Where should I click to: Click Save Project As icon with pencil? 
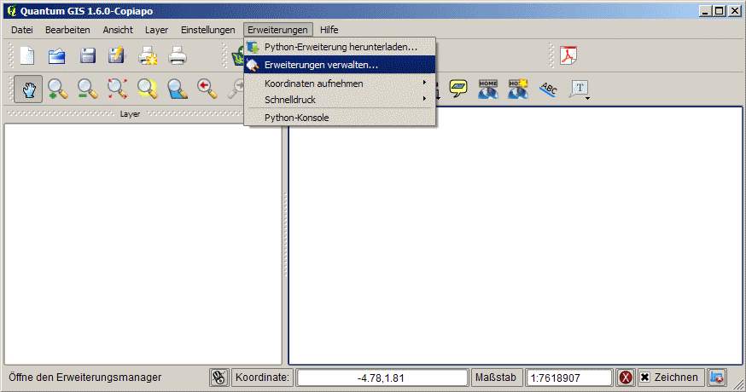117,56
